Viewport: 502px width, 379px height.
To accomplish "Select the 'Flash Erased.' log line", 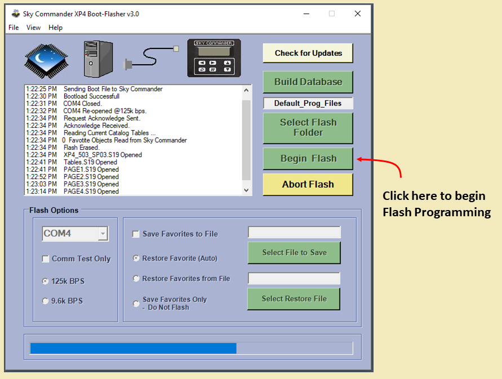I will point(82,148).
